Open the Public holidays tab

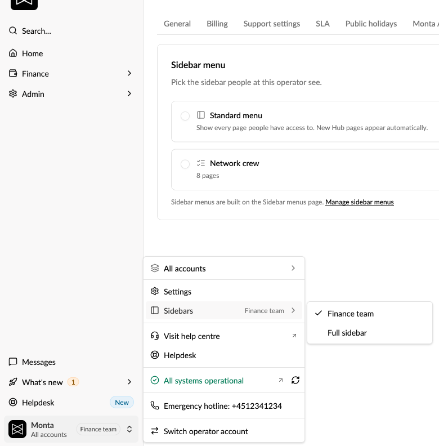(x=371, y=24)
